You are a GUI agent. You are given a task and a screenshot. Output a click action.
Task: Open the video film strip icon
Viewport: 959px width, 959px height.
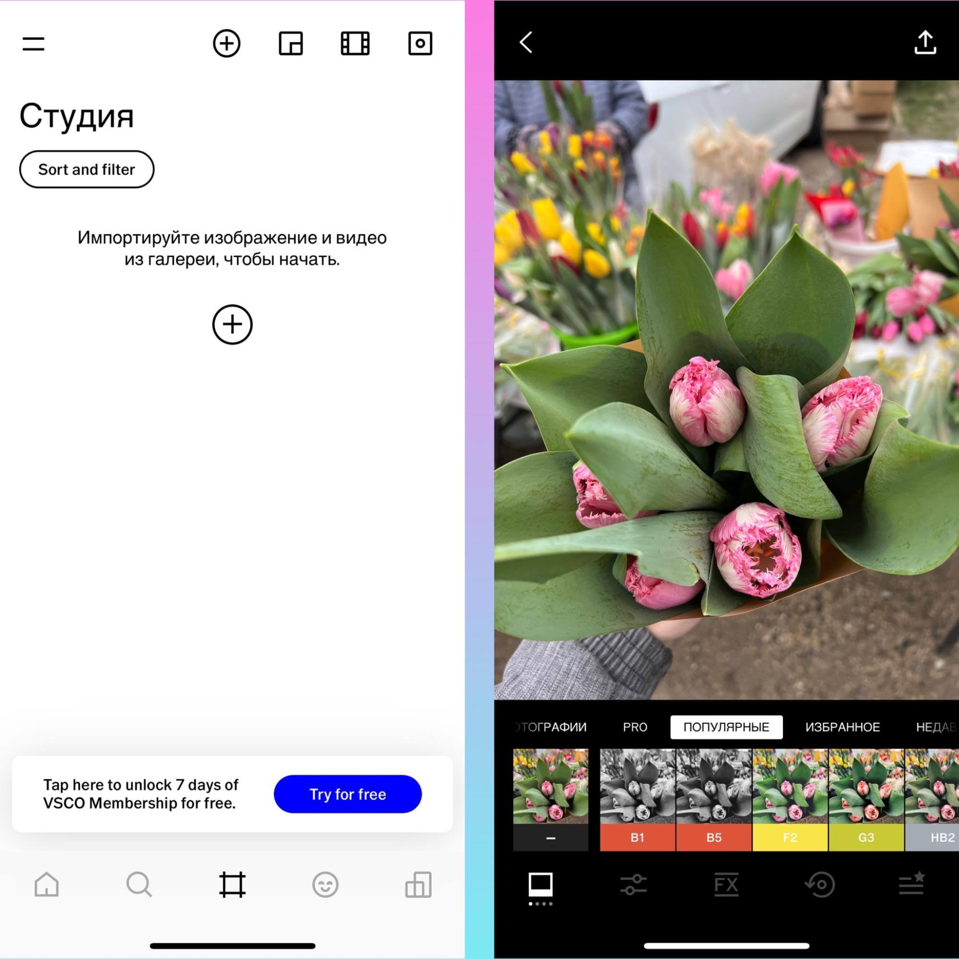pos(355,44)
